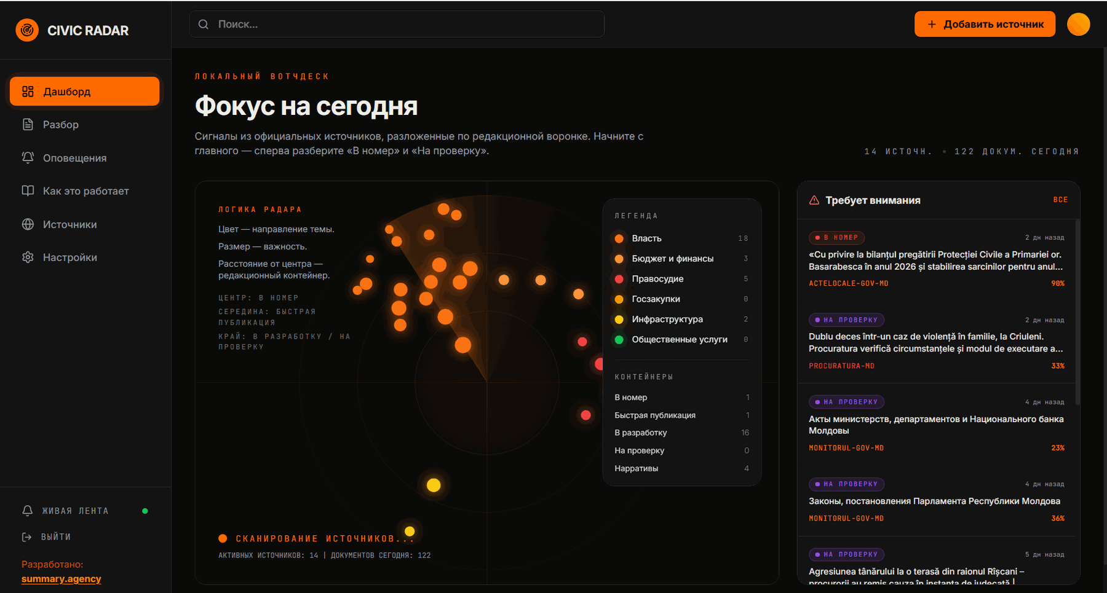This screenshot has height=593, width=1107.
Task: Open Акты министерств и Национального банка item
Action: tap(935, 425)
